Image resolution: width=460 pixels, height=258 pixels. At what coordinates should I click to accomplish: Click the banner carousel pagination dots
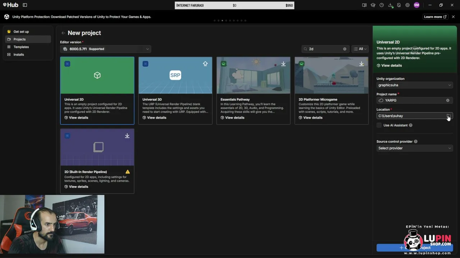tap(230, 20)
